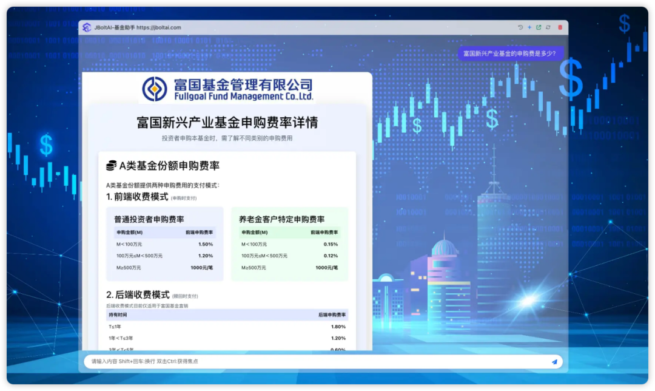Click the heading 1. 前端收费模式
Image resolution: width=655 pixels, height=391 pixels.
[137, 197]
